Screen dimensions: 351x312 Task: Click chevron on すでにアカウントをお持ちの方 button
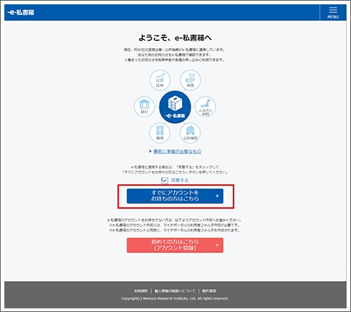[x=217, y=196]
